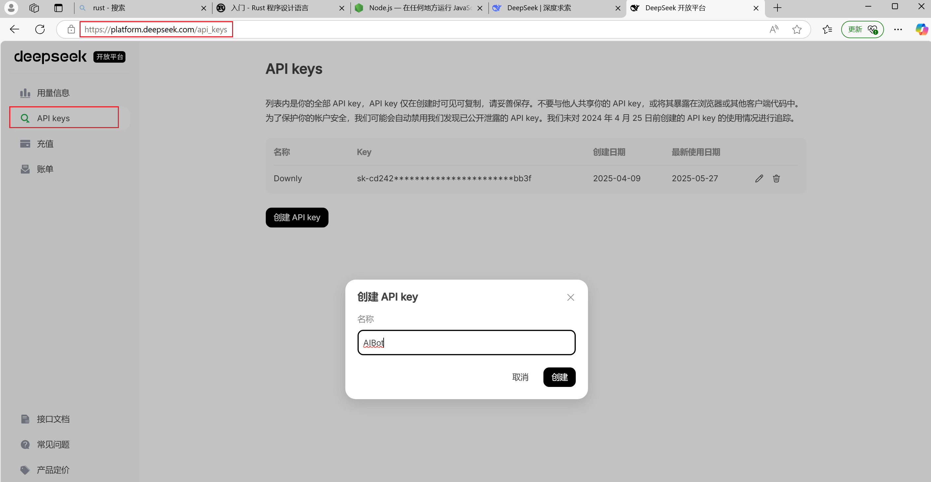The width and height of the screenshot is (931, 482).
Task: Click the address bar URL
Action: point(156,29)
